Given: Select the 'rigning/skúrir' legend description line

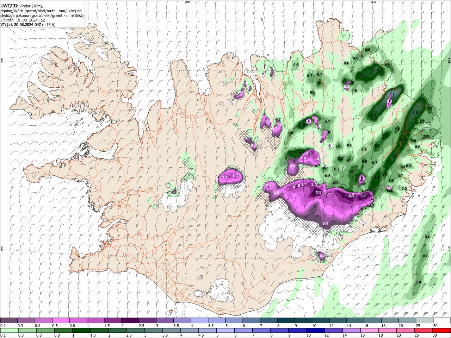Looking at the screenshot, I should coord(41,11).
